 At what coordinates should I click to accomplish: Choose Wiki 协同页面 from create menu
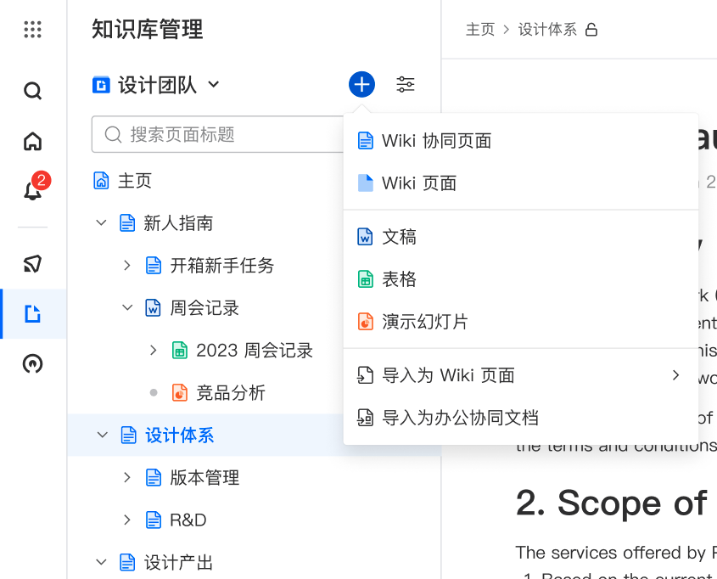click(521, 140)
